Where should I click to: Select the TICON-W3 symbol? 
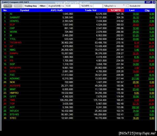coord(15,43)
